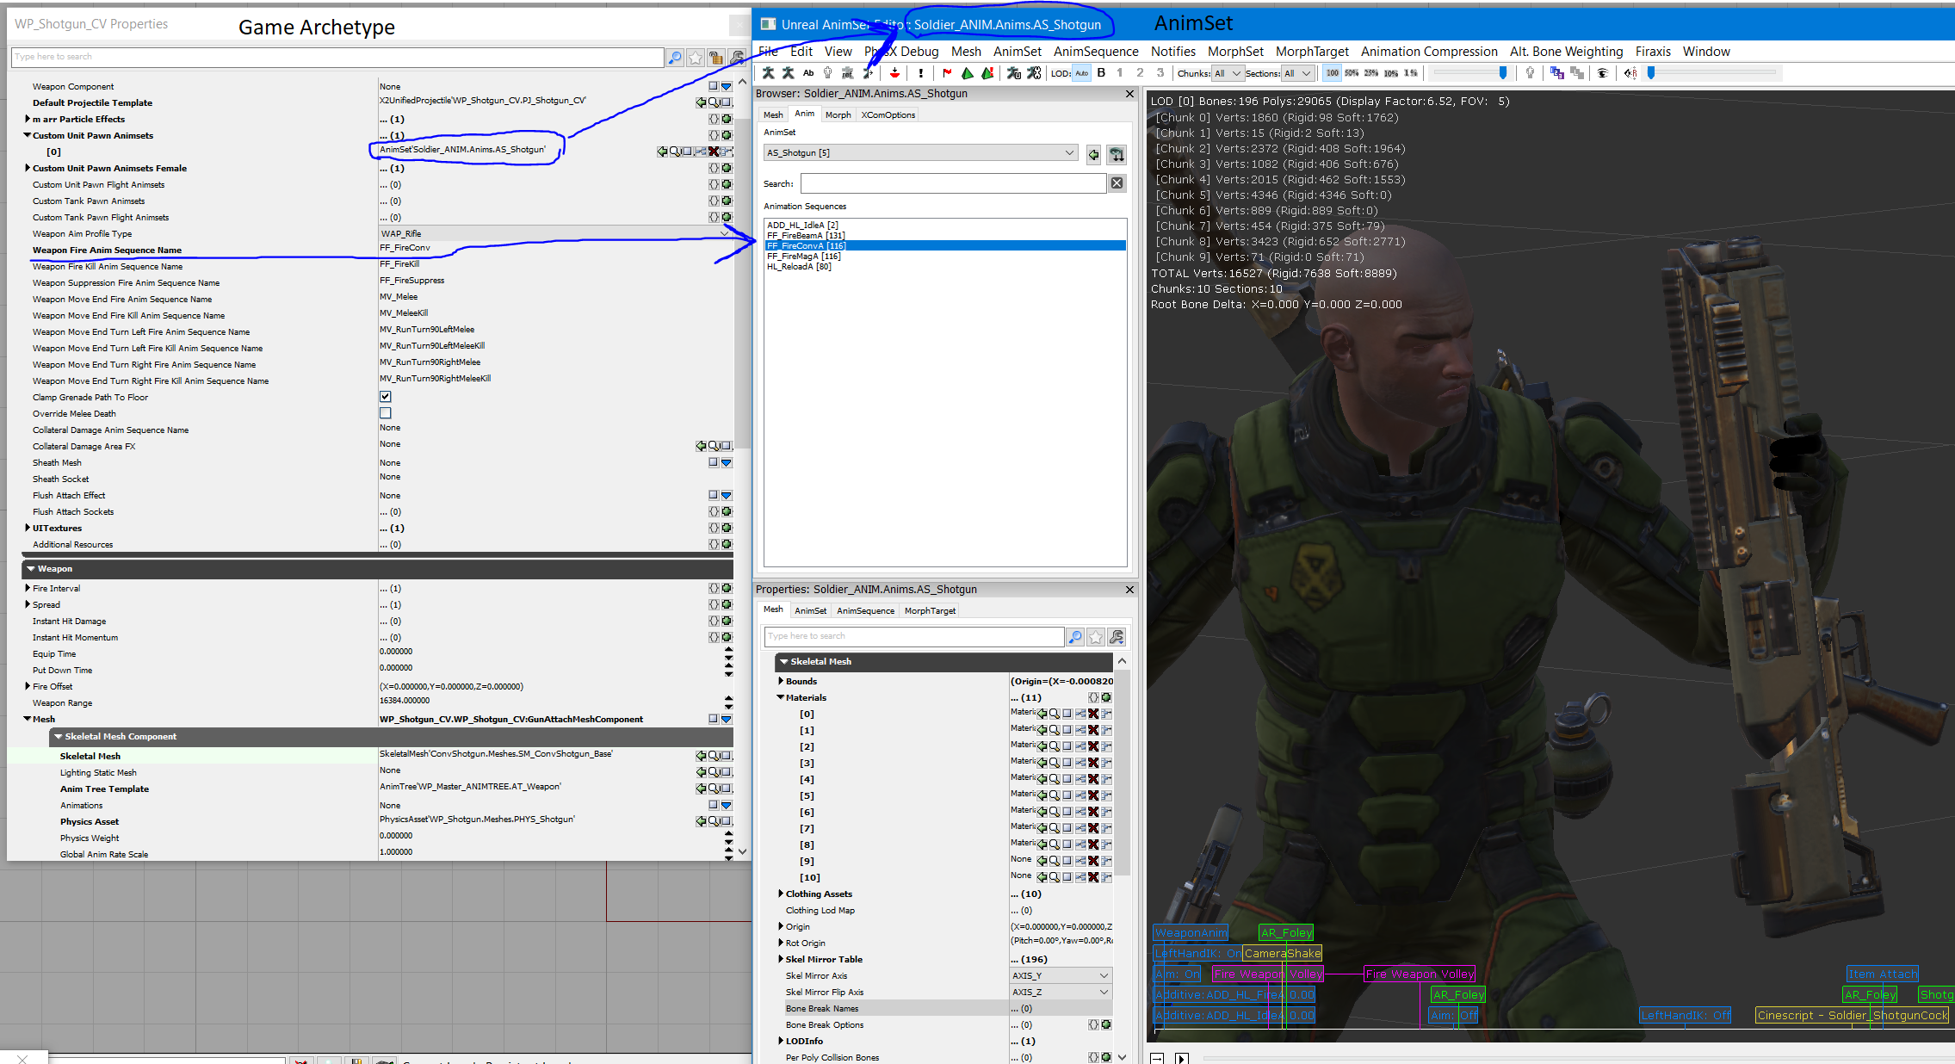Click the LOD Base 'B' toolbar button
This screenshot has height=1064, width=1955.
(x=1101, y=73)
